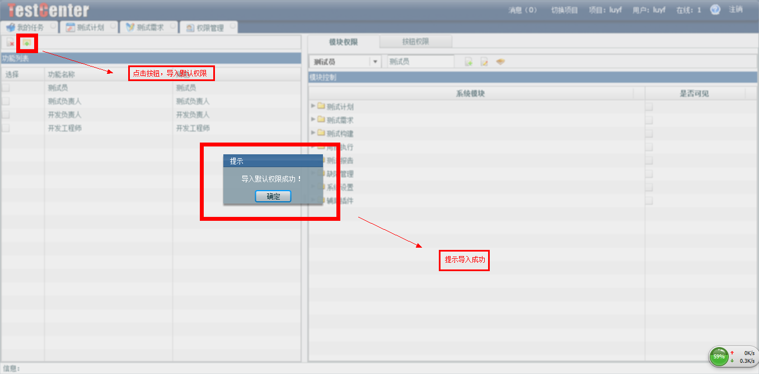Click 开发工程师 in the 功能名称 column

point(65,128)
